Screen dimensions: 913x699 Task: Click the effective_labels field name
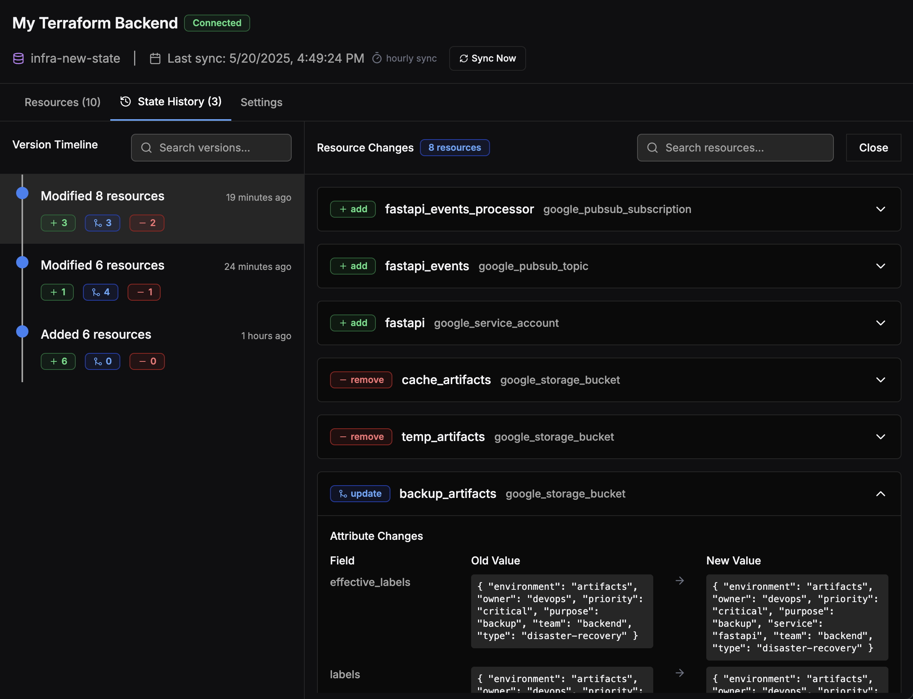pos(370,582)
